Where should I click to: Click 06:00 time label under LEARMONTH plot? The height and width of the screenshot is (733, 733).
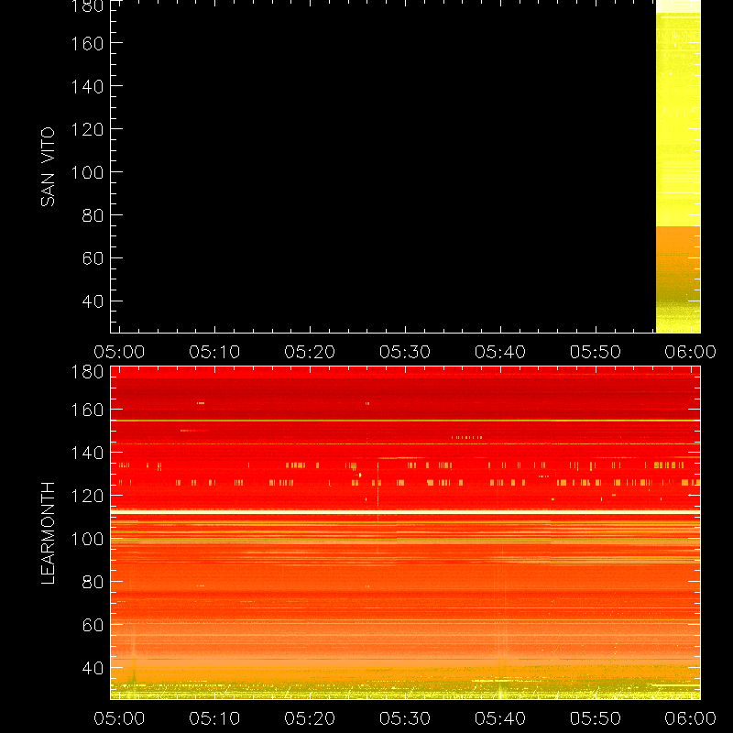tap(691, 718)
